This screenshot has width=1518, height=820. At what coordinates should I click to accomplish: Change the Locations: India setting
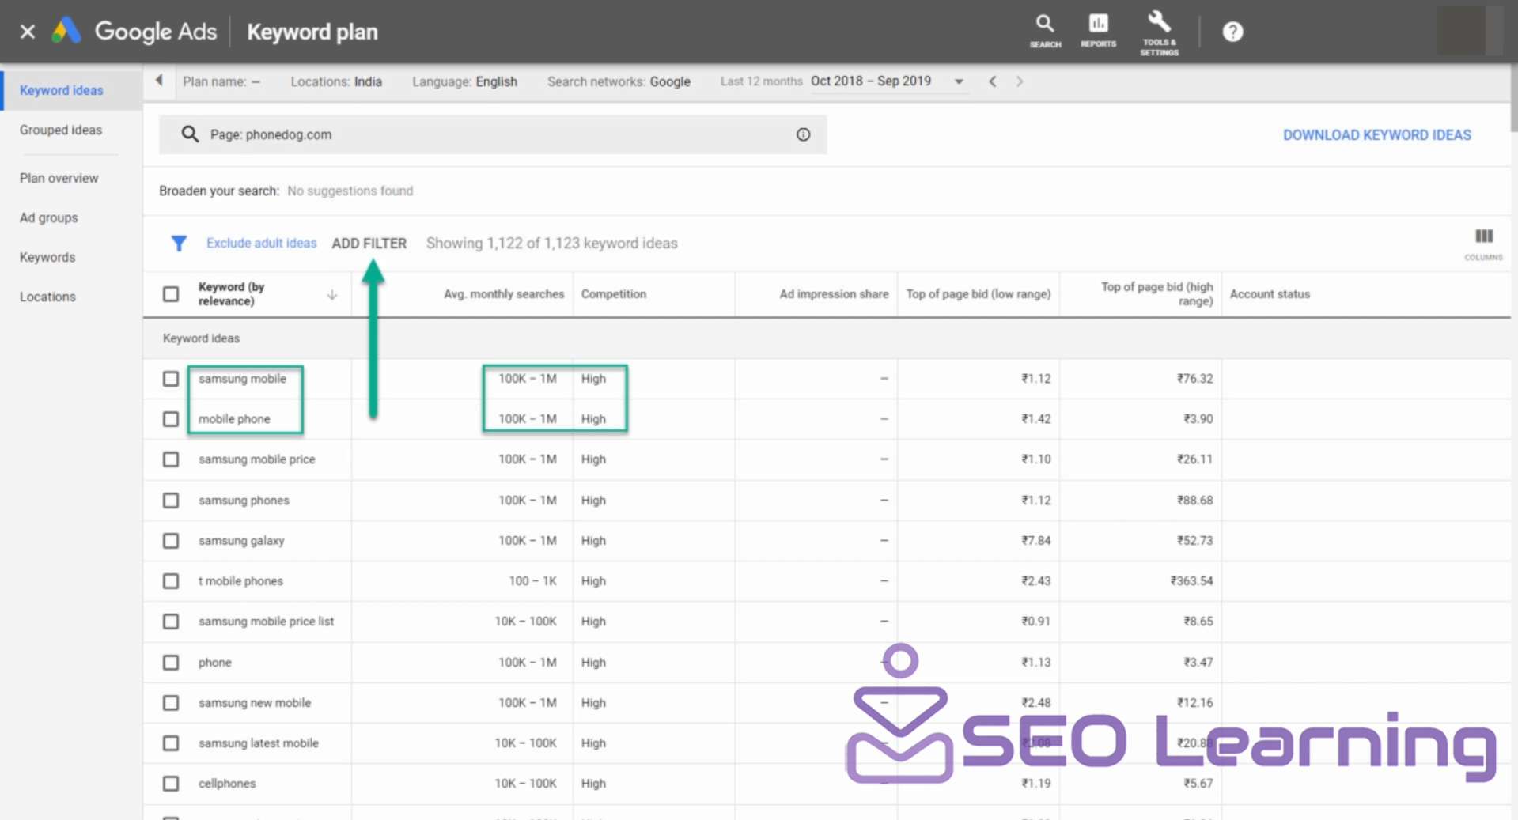[x=336, y=81]
